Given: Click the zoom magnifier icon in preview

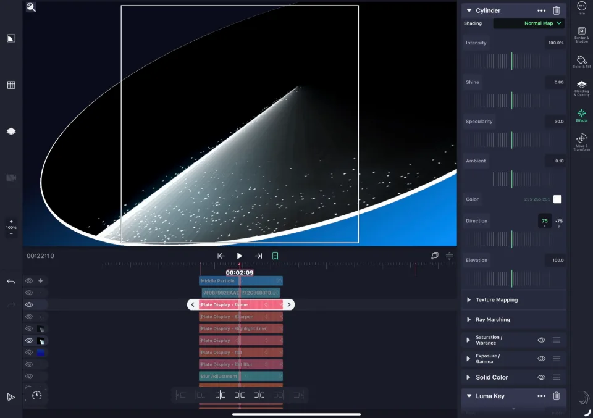Looking at the screenshot, I should 31,7.
